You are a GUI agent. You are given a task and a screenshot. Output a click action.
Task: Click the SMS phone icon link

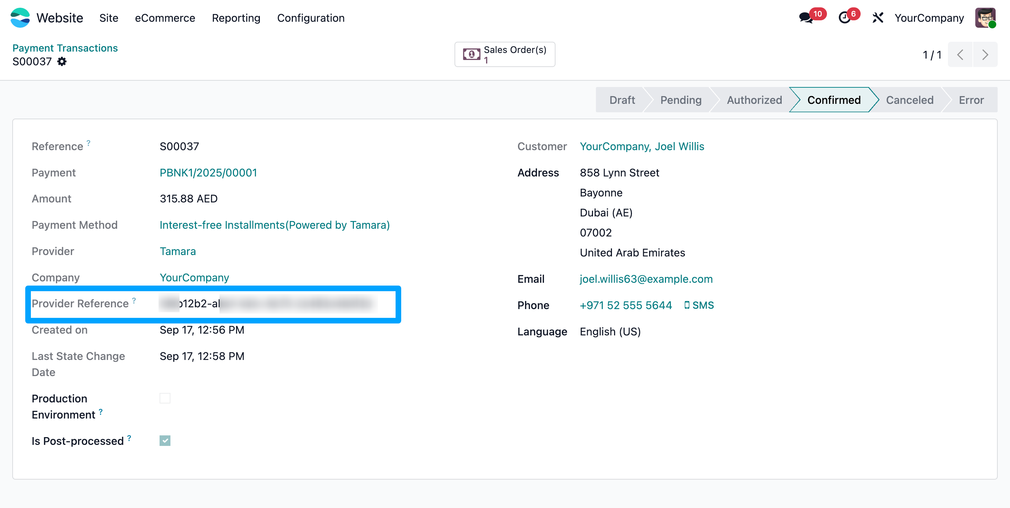[x=699, y=305]
